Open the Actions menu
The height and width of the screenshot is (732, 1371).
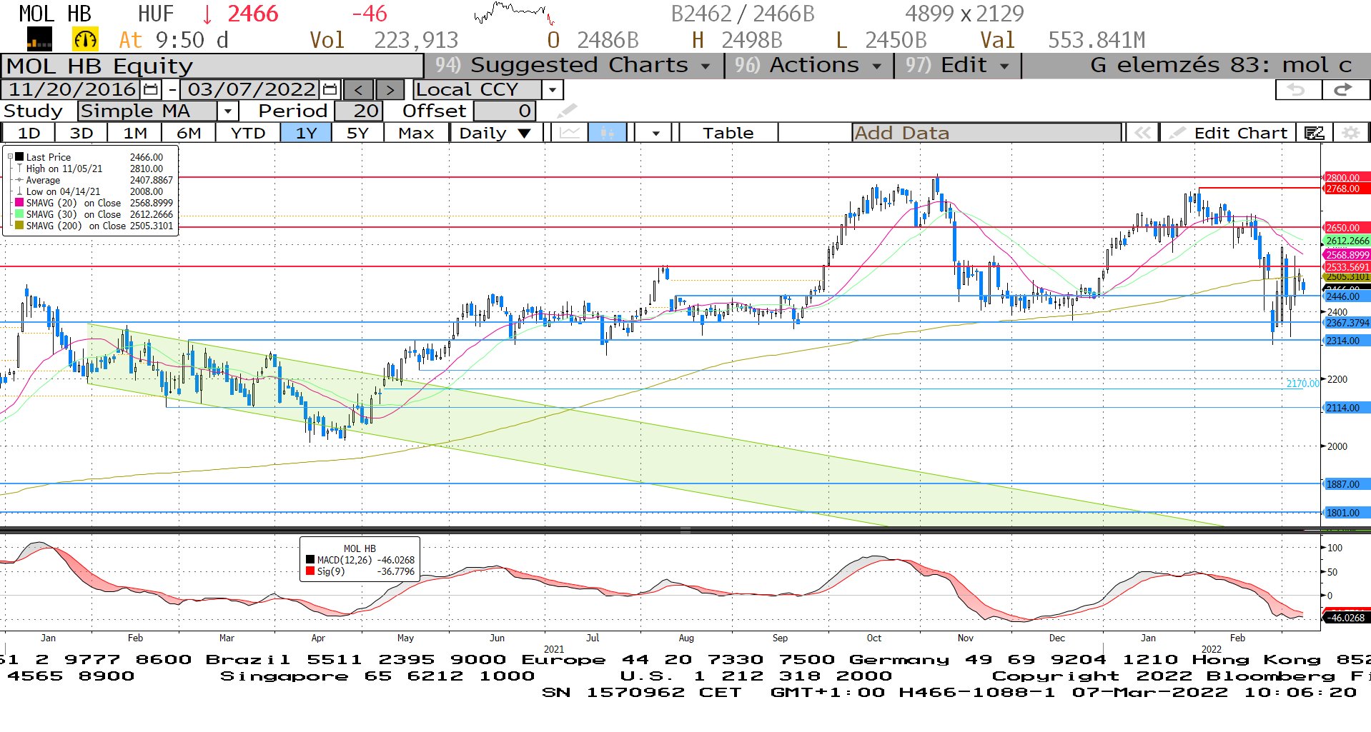tap(809, 65)
